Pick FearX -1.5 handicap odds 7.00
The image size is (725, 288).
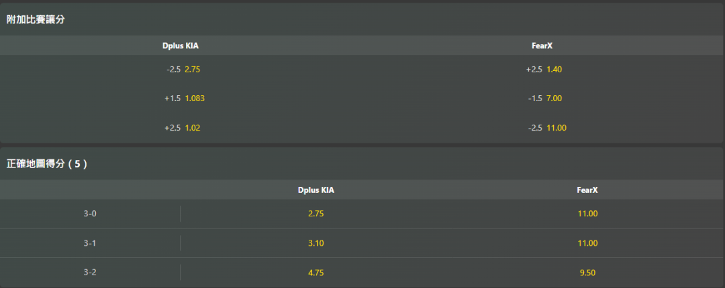click(x=544, y=98)
